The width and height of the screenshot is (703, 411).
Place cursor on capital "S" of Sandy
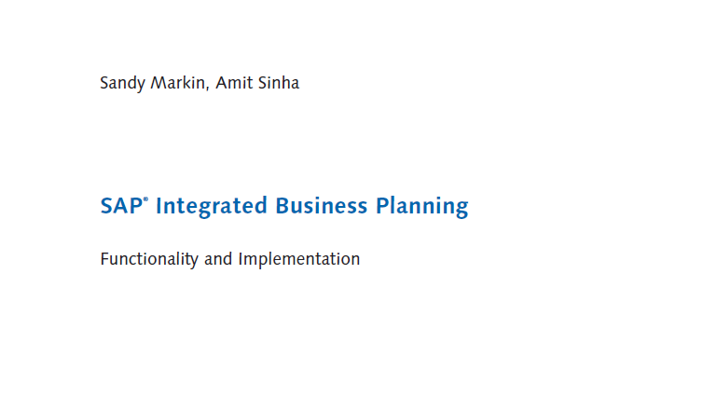tap(104, 83)
